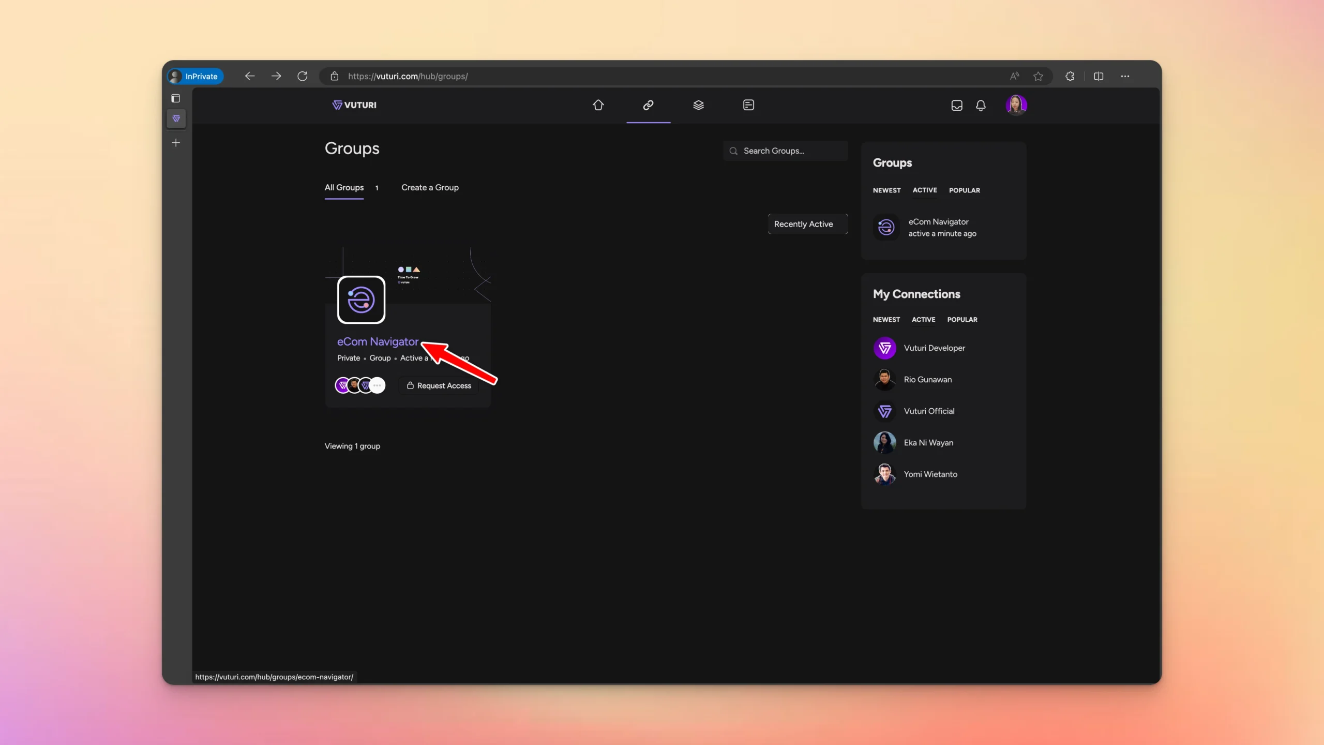Screen dimensions: 1324x745
Task: Click the Search Groups field
Action: tap(785, 151)
